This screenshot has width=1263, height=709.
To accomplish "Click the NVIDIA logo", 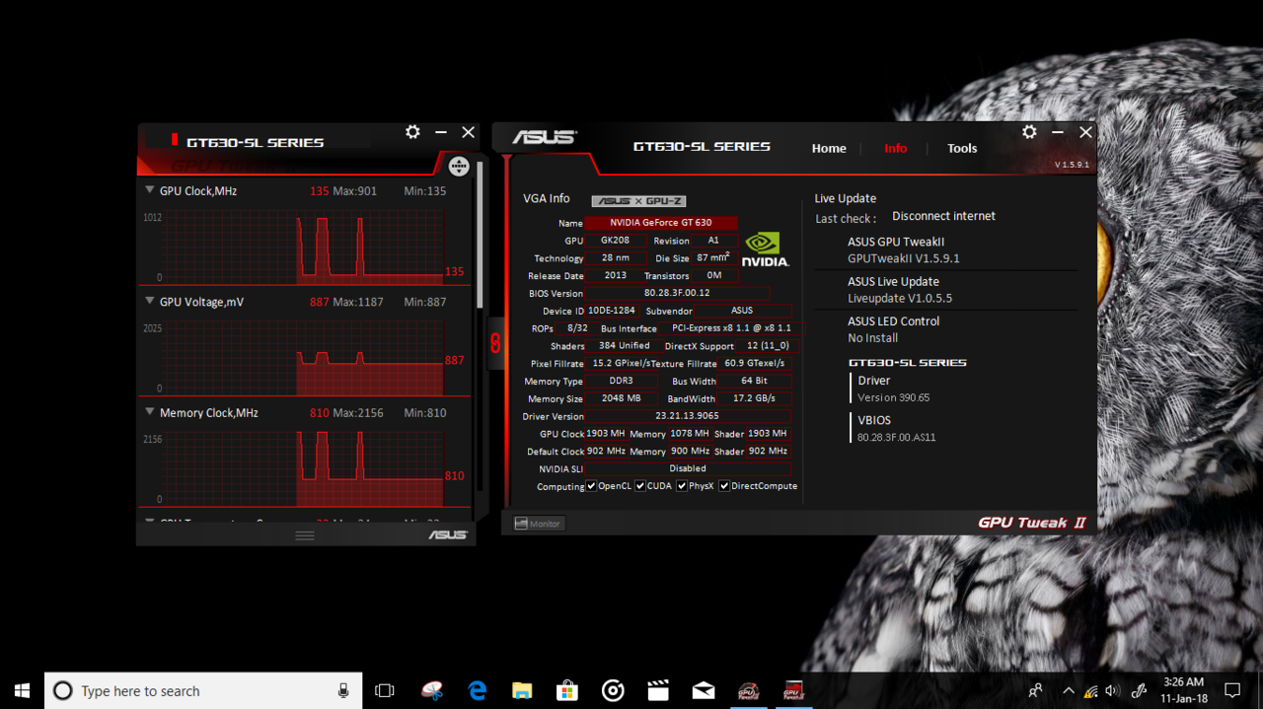I will 766,249.
